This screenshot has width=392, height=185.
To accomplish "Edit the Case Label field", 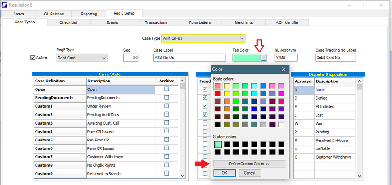I will click(190, 58).
